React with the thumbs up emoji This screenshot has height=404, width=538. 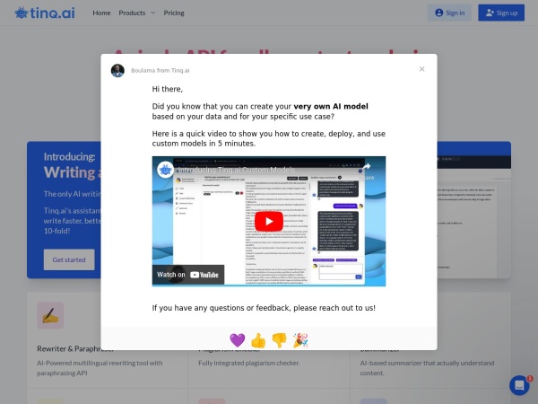(258, 340)
